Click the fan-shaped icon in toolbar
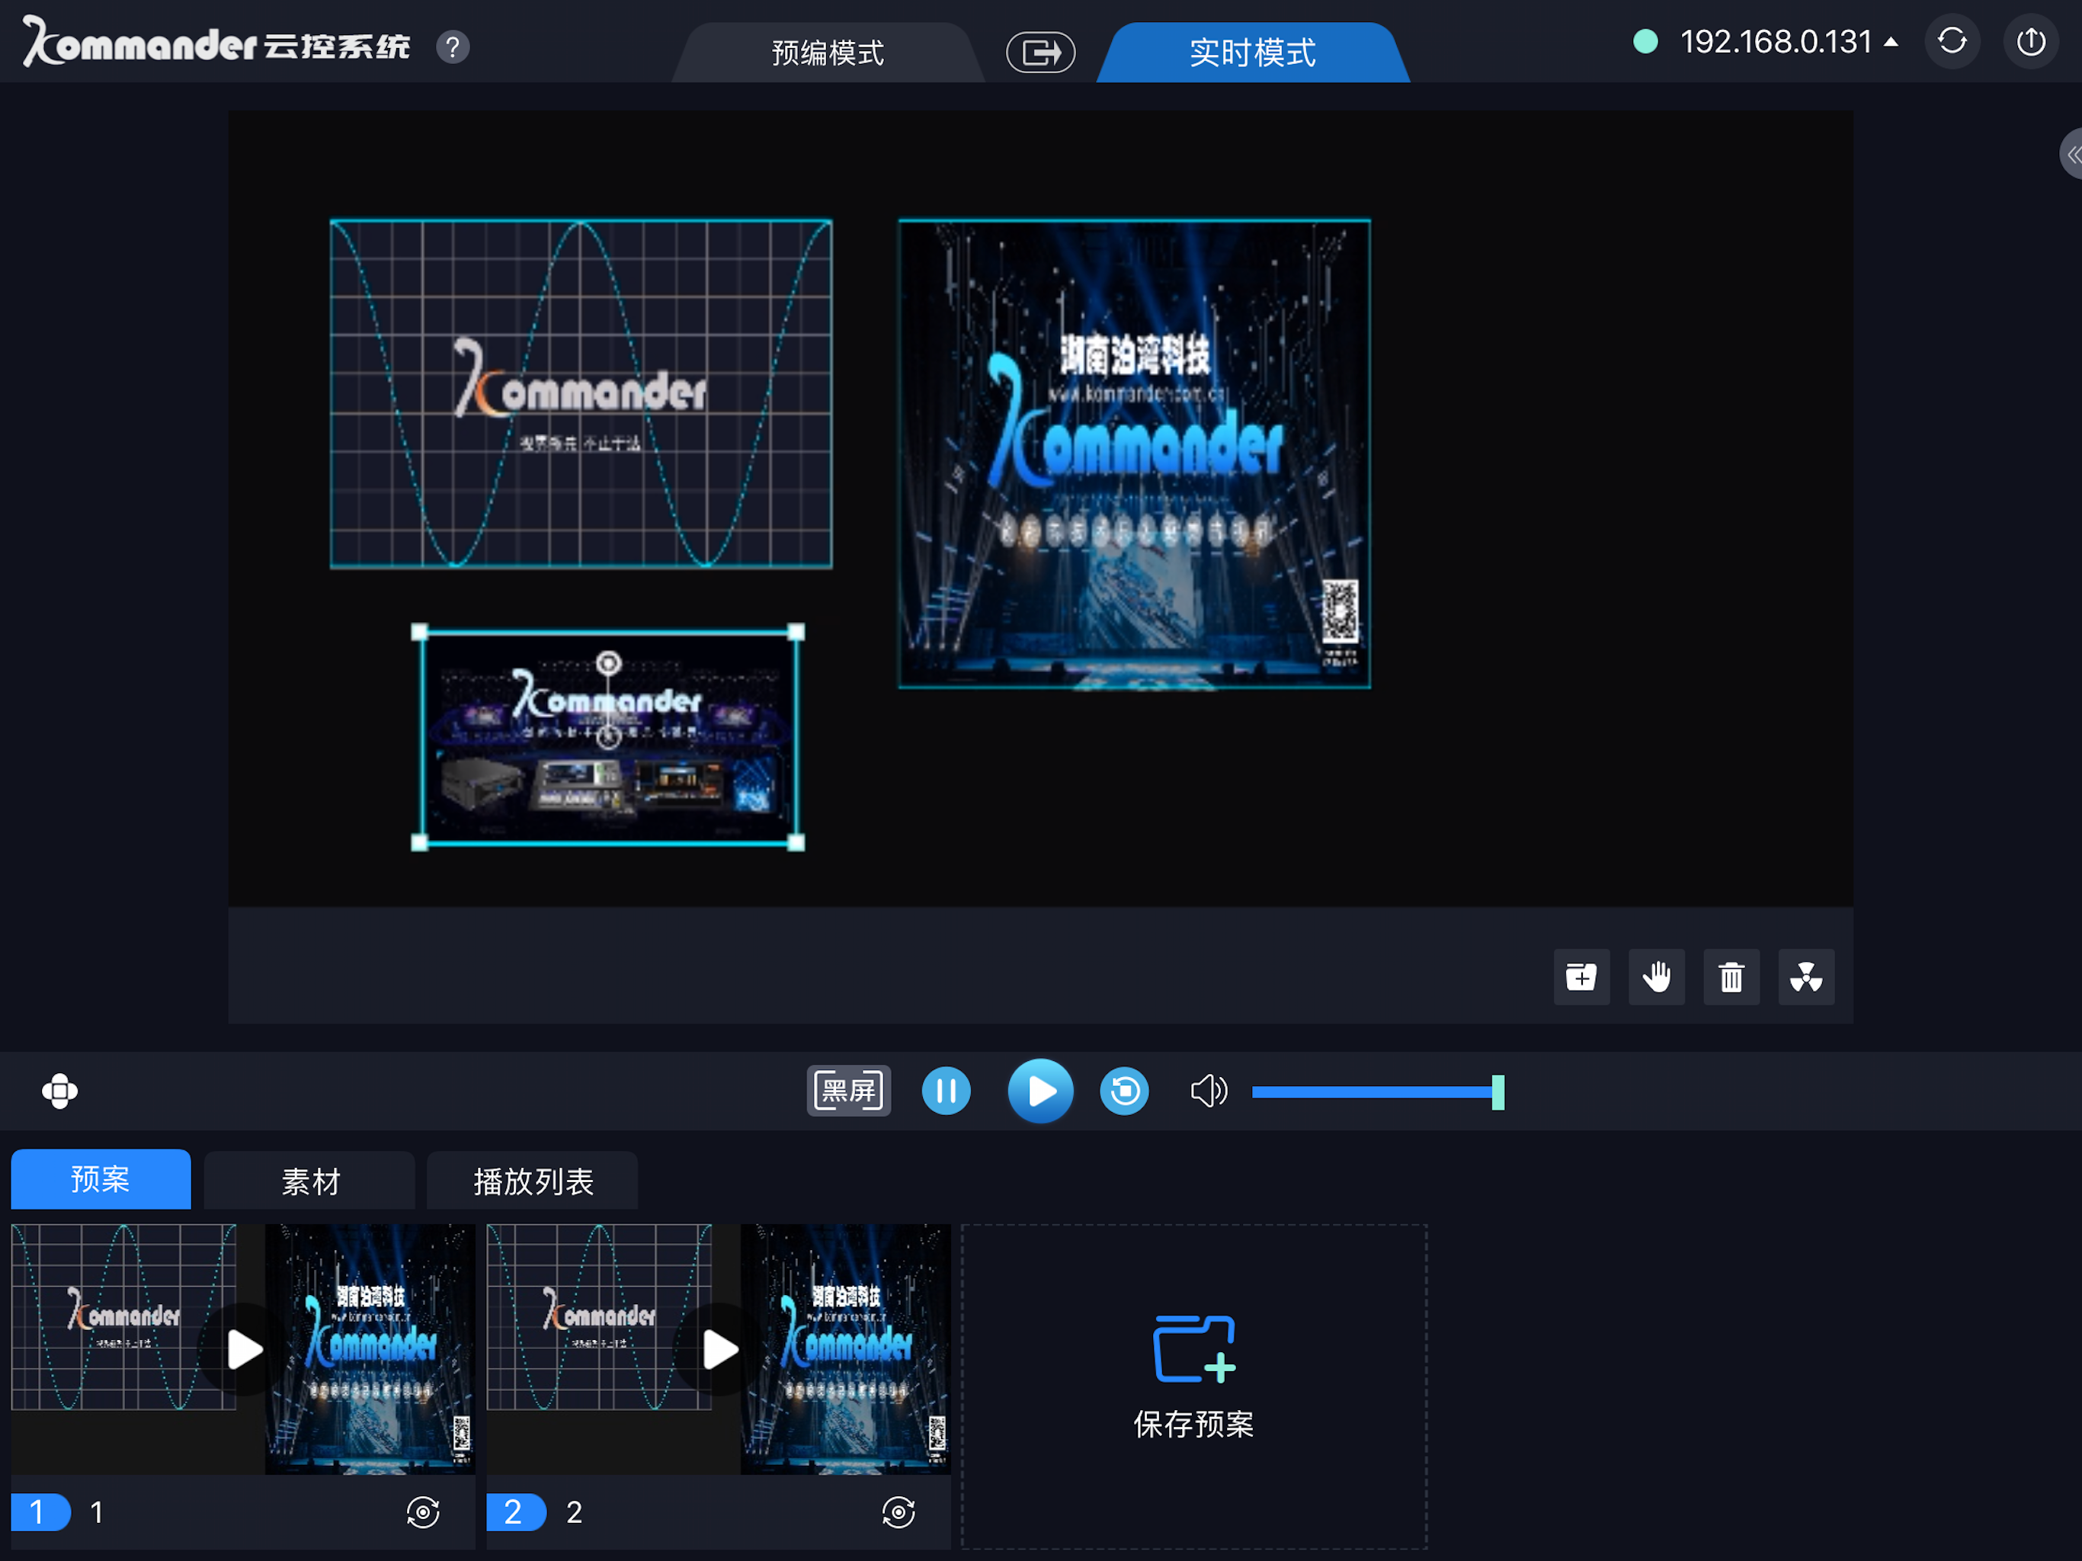2082x1561 pixels. (1806, 977)
